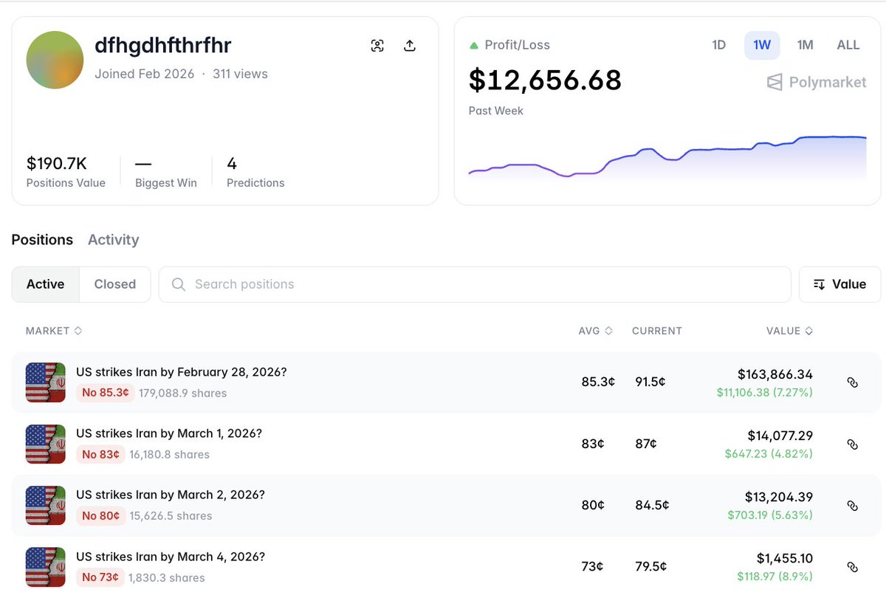
Task: Click the profile scan icon next to username
Action: pos(377,46)
